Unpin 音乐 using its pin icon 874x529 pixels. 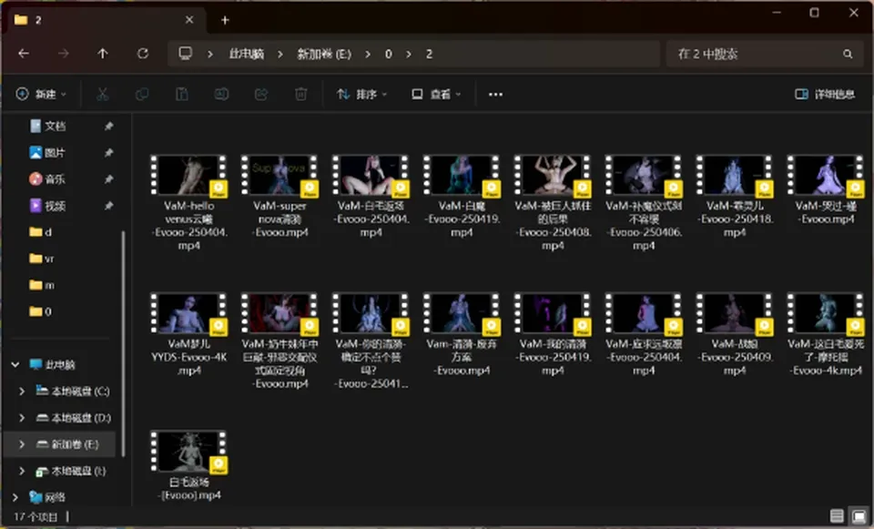click(108, 179)
